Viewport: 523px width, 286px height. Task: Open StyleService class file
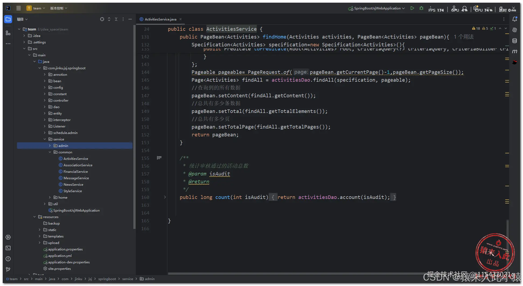[70, 191]
